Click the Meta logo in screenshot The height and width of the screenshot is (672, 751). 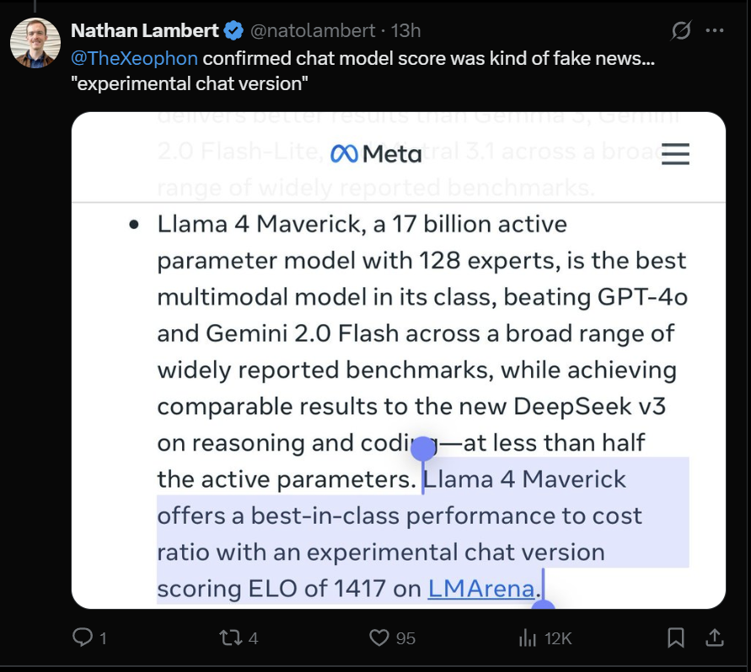(376, 154)
